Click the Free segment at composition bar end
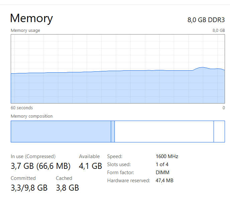The height and width of the screenshot is (197, 230). [x=219, y=131]
